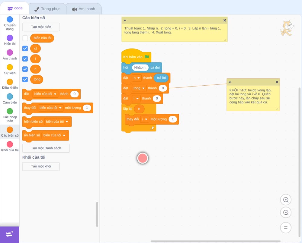Select the Âm thanh block category circle
The height and width of the screenshot is (243, 302).
click(x=10, y=52)
